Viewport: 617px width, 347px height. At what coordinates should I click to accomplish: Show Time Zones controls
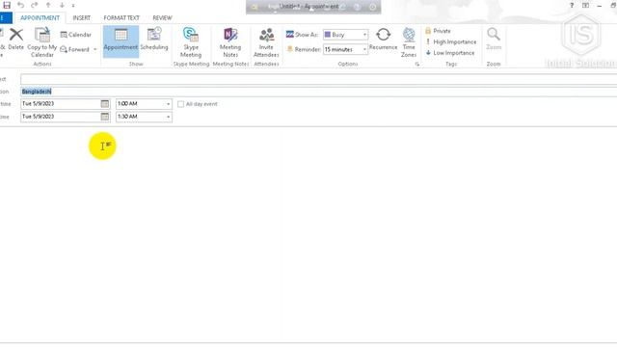[409, 42]
